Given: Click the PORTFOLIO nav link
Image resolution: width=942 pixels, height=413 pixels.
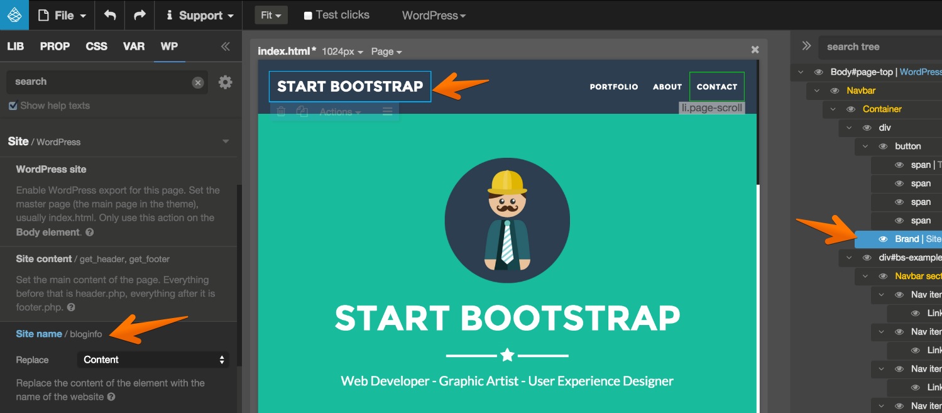Looking at the screenshot, I should pyautogui.click(x=613, y=87).
